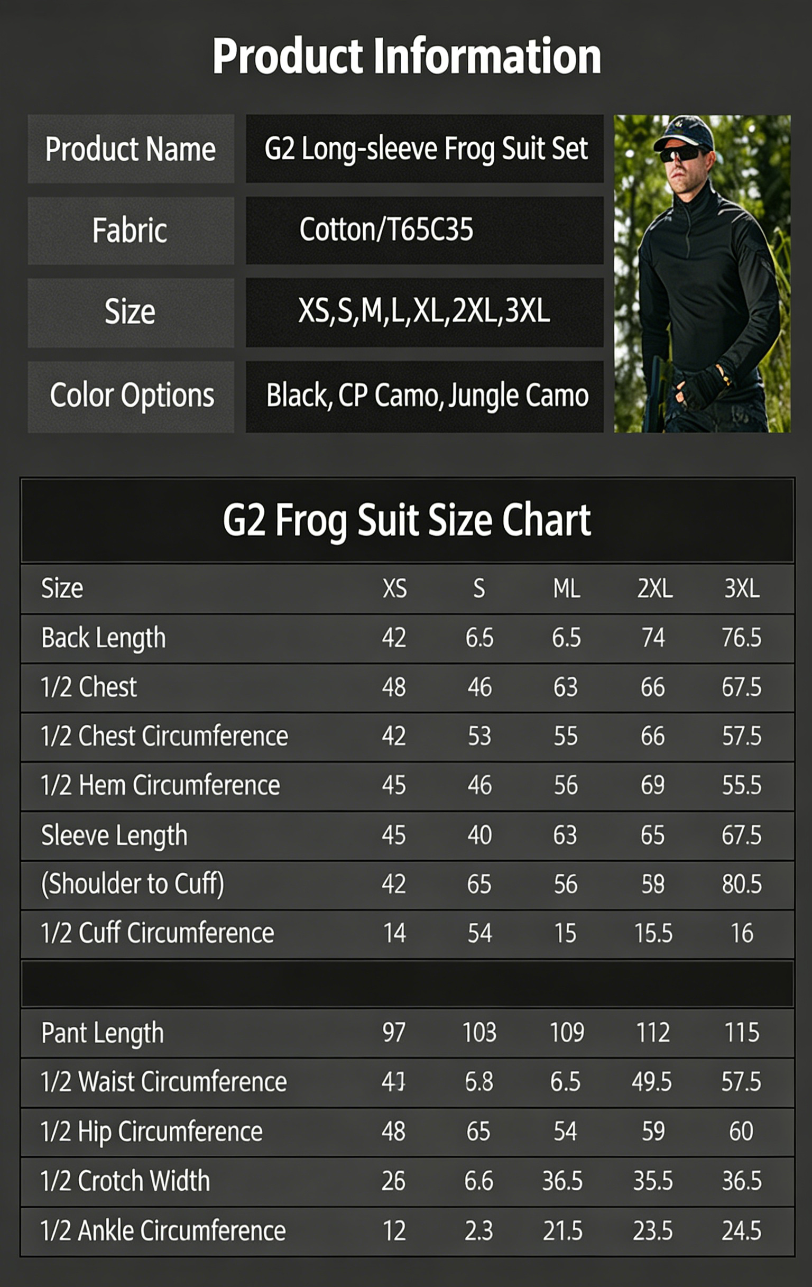Click the Cotton/T65C35 fabric value
This screenshot has height=1287, width=812.
click(386, 230)
